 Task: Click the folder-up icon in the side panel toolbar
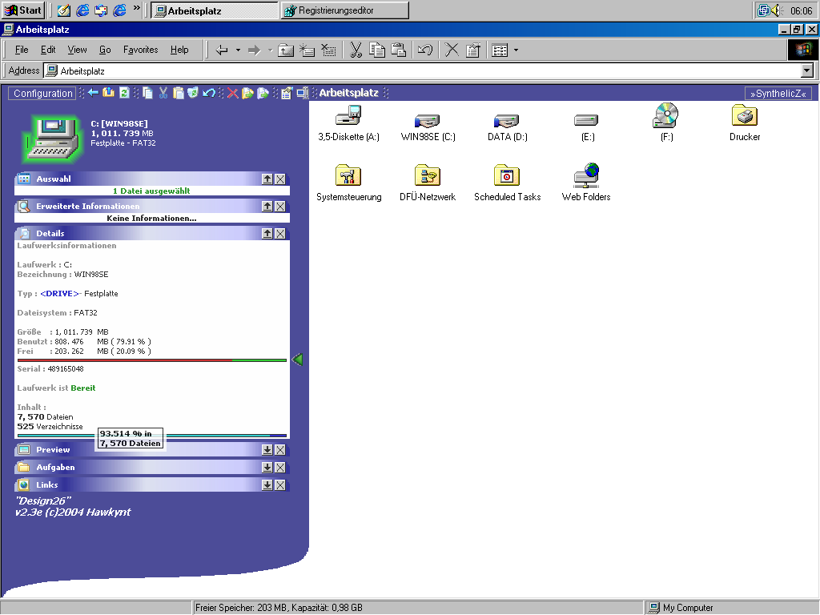coord(108,93)
